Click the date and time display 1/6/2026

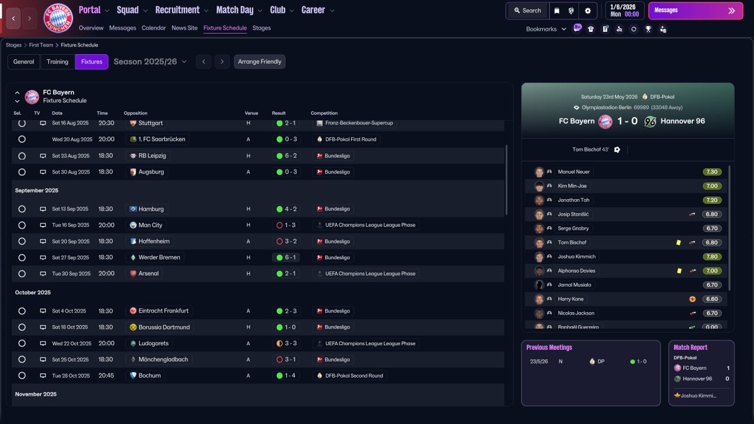pyautogui.click(x=624, y=11)
